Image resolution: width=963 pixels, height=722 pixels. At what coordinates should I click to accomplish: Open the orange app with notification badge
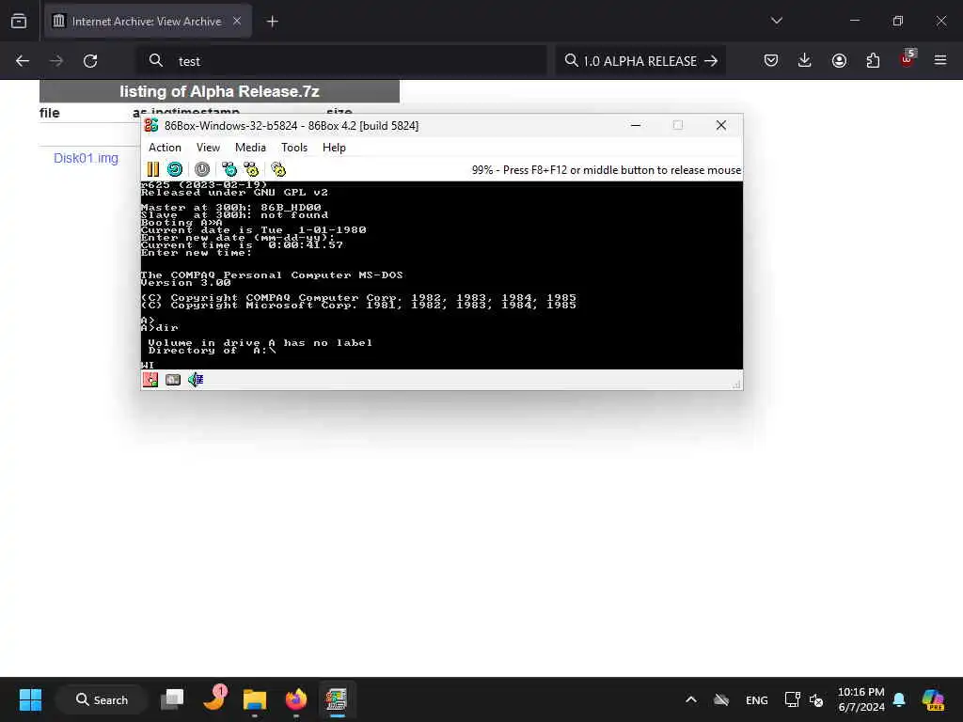(x=213, y=698)
